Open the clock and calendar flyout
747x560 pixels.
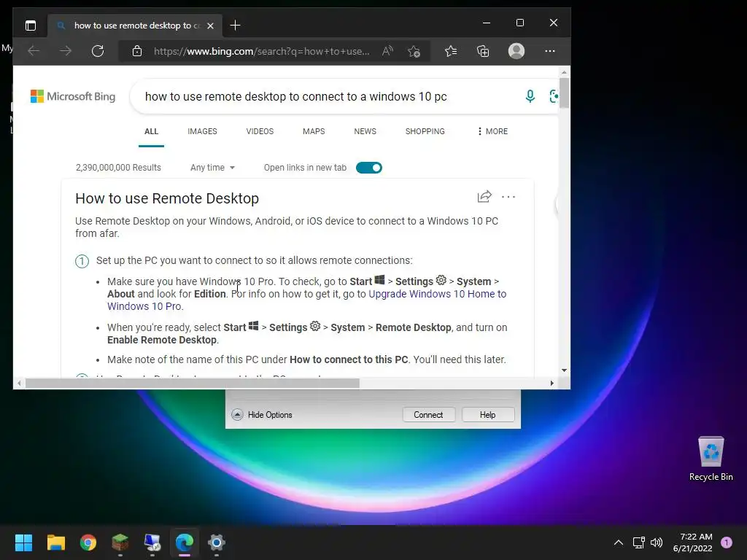click(x=692, y=542)
